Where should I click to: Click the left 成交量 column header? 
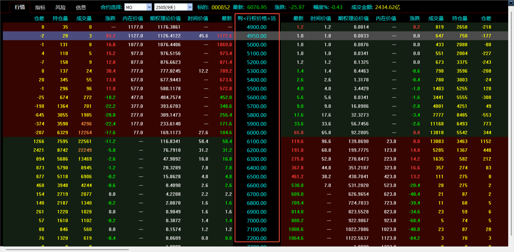(84, 18)
